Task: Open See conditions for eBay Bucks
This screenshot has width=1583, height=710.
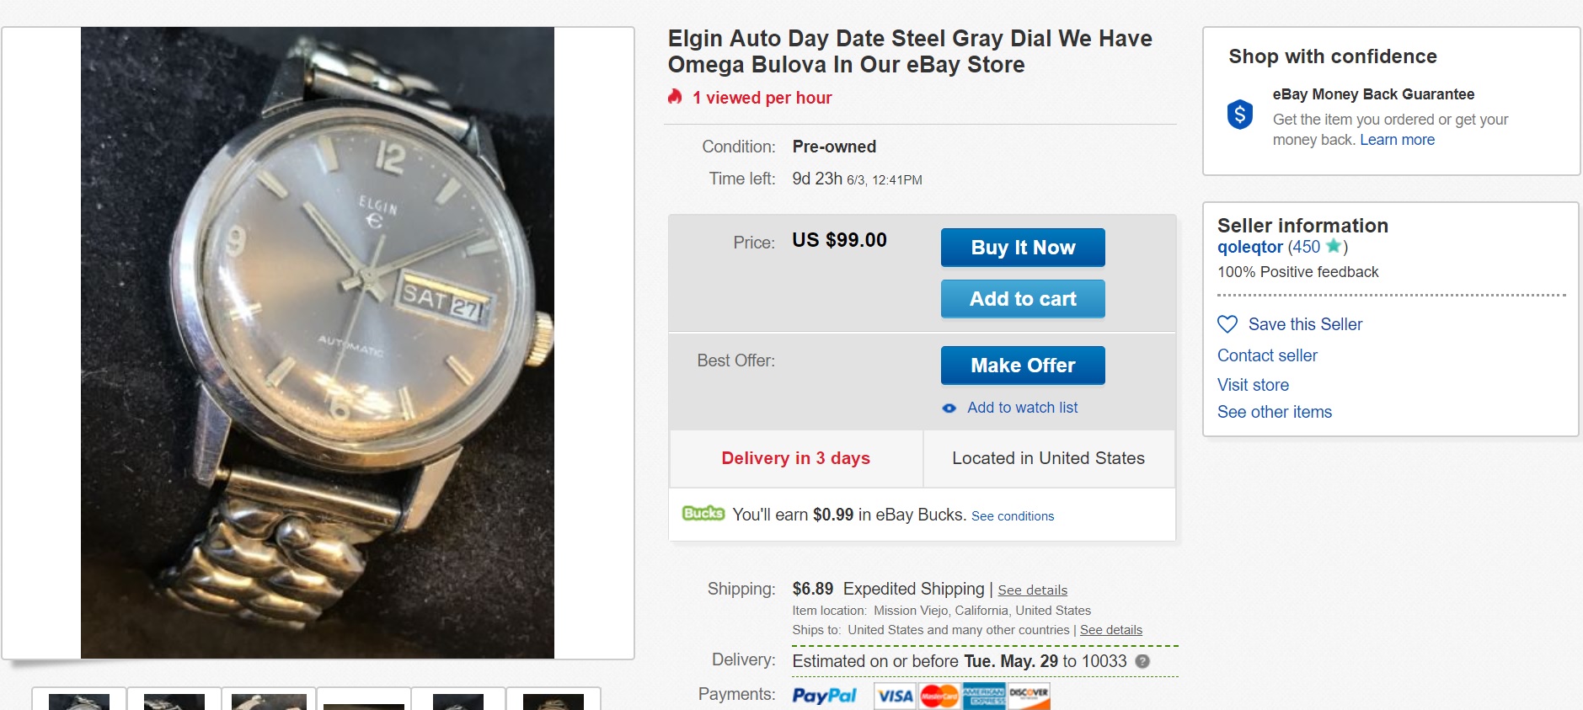Action: (x=1012, y=516)
